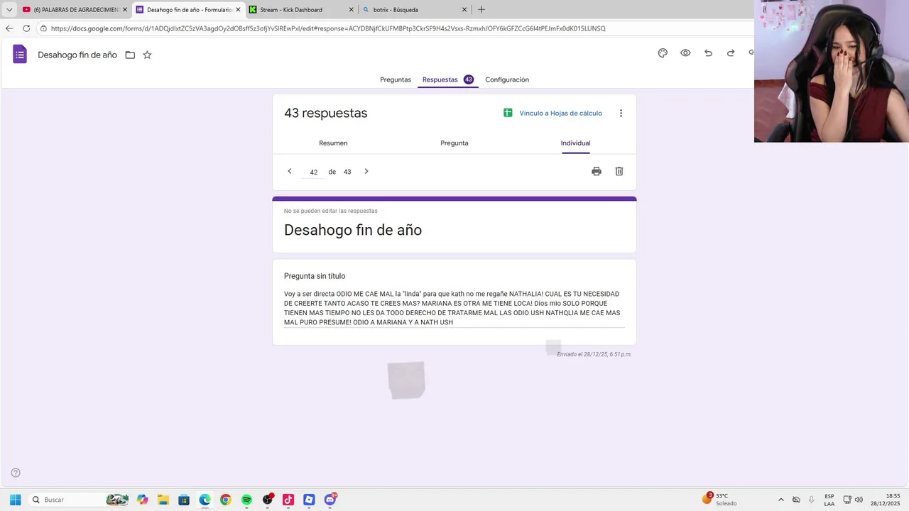Open Microsoft Store from the taskbar
Viewport: 909px width, 511px height.
pyautogui.click(x=184, y=500)
